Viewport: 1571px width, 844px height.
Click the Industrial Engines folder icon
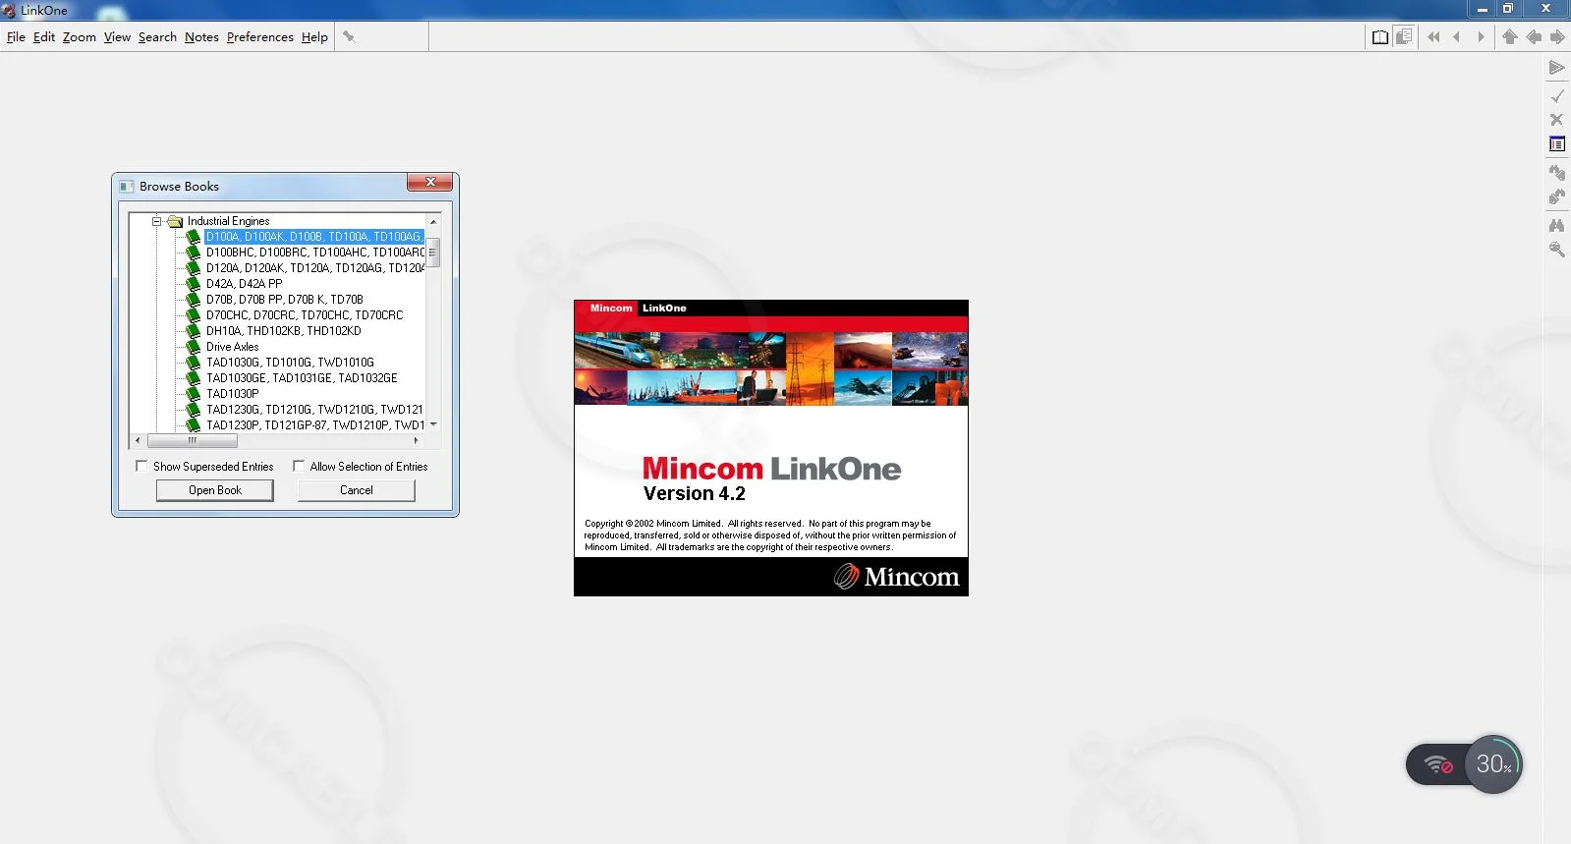click(176, 221)
